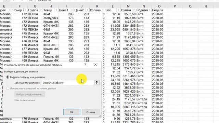Image resolution: width=219 pixels, height=123 pixels.
Task: Close the pivot data source dialog
Action: coord(95,65)
